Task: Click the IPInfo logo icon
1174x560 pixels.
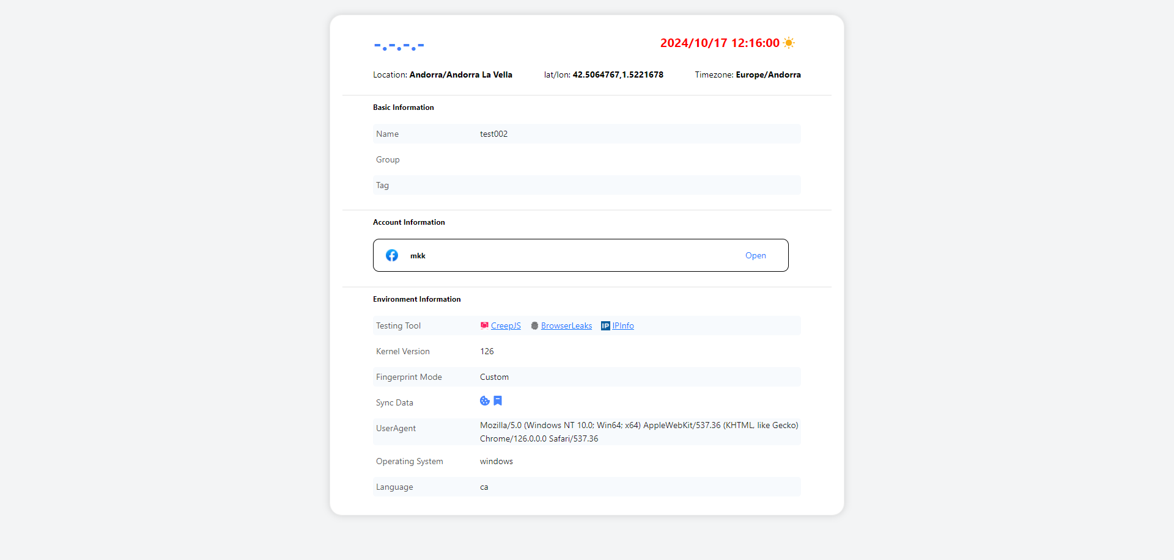Action: click(605, 326)
